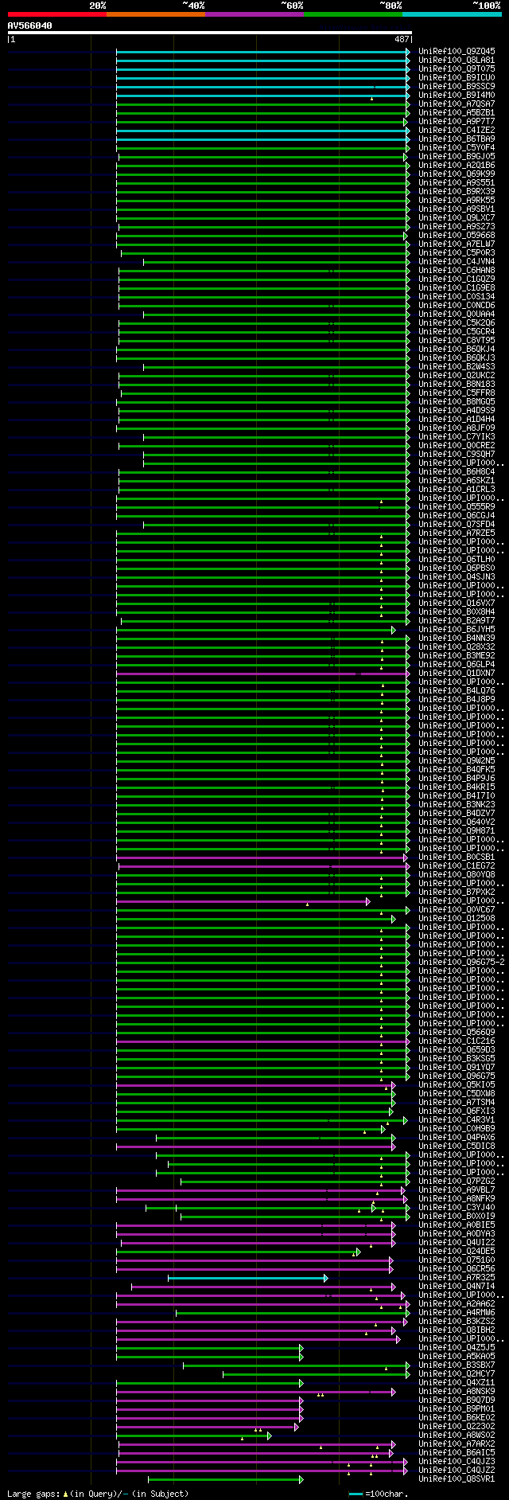Screen dimensions: 509x1500
Task: Open hit UniRef100_B9I4M0
Action: pos(457,96)
